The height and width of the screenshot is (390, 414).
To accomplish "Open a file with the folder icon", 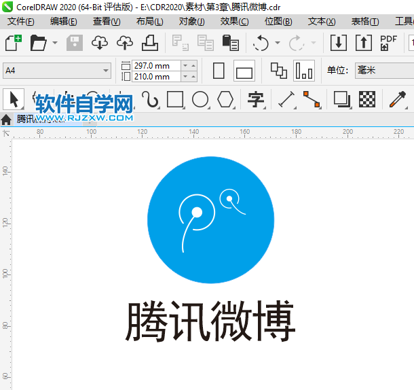I will 39,43.
